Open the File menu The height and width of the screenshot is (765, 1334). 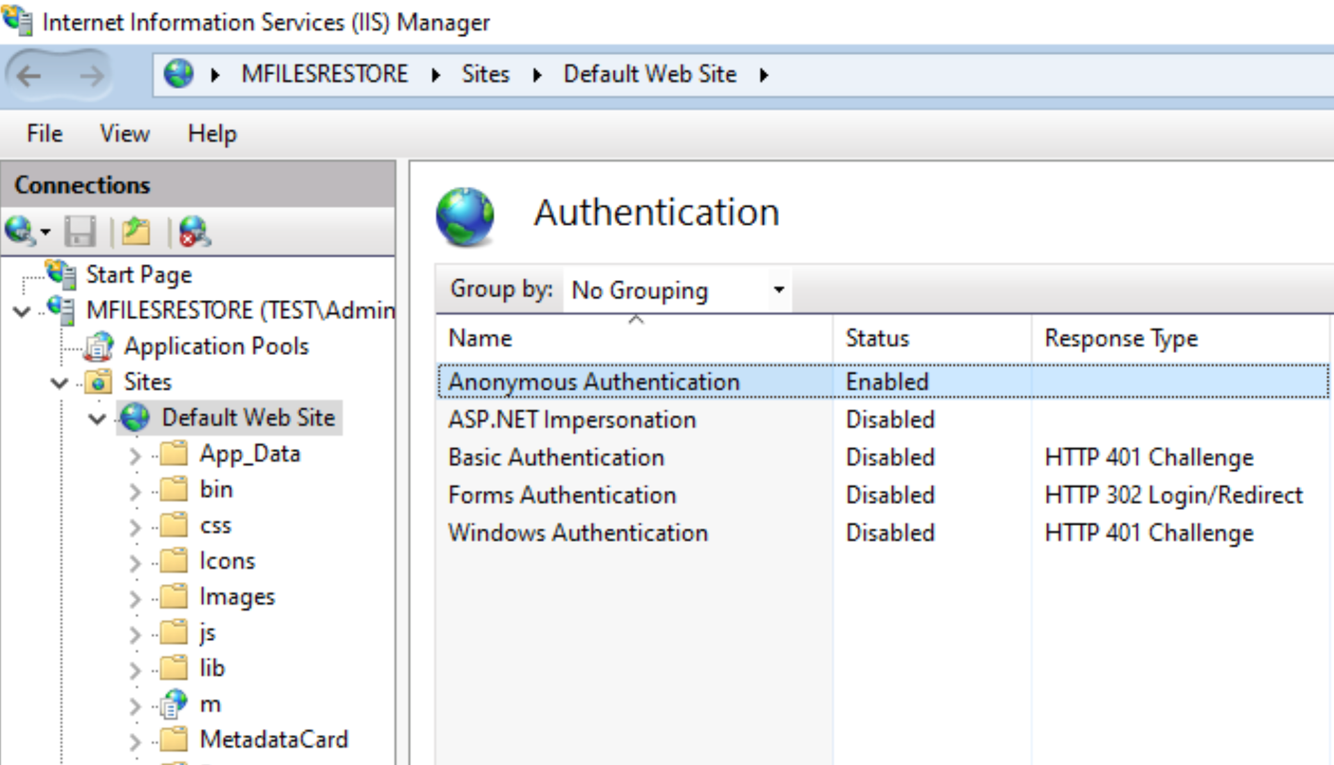point(45,134)
